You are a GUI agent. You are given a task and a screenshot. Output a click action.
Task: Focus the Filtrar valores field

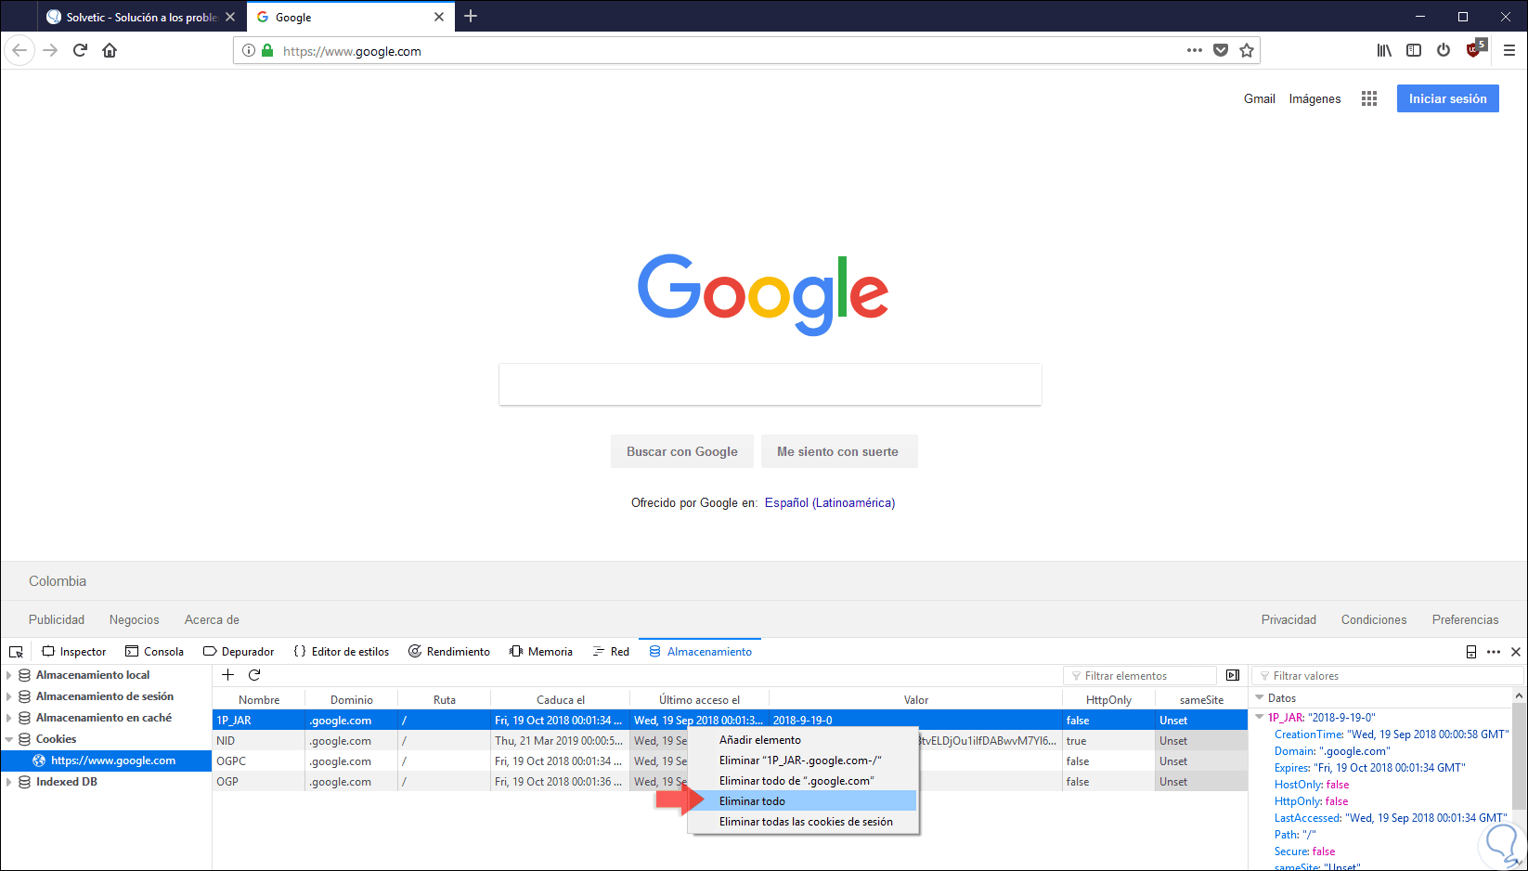click(x=1387, y=675)
